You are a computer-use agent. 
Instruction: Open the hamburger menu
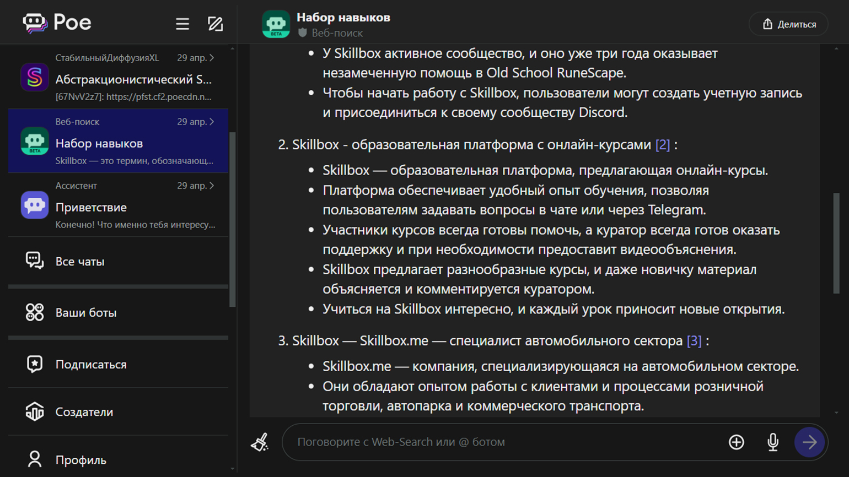tap(182, 24)
